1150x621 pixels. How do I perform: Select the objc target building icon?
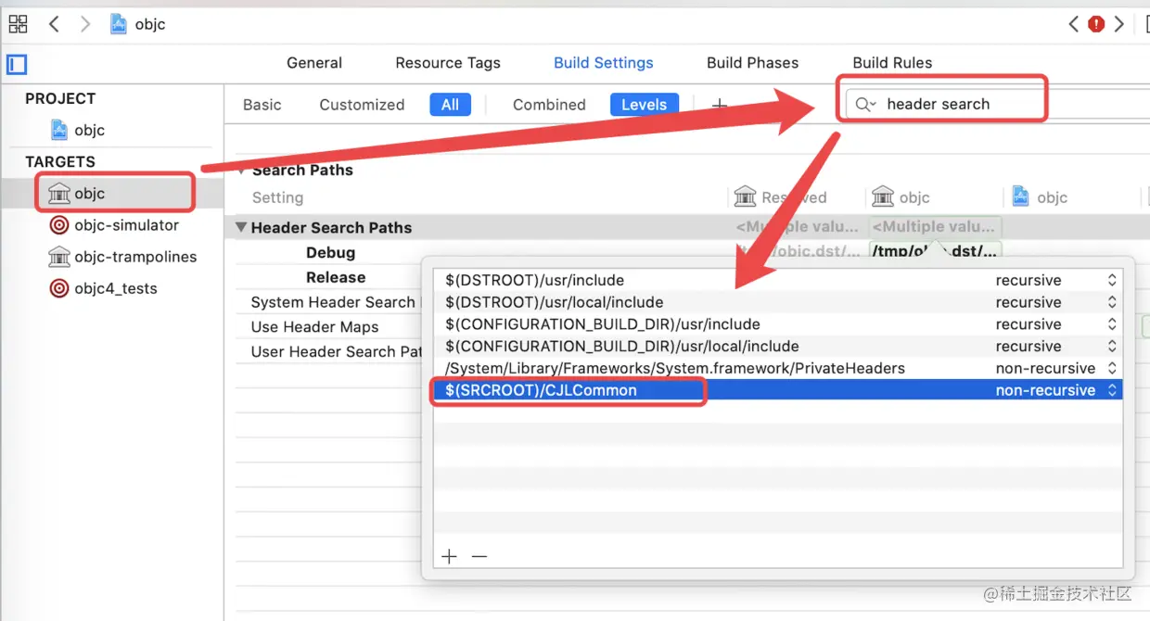[59, 193]
